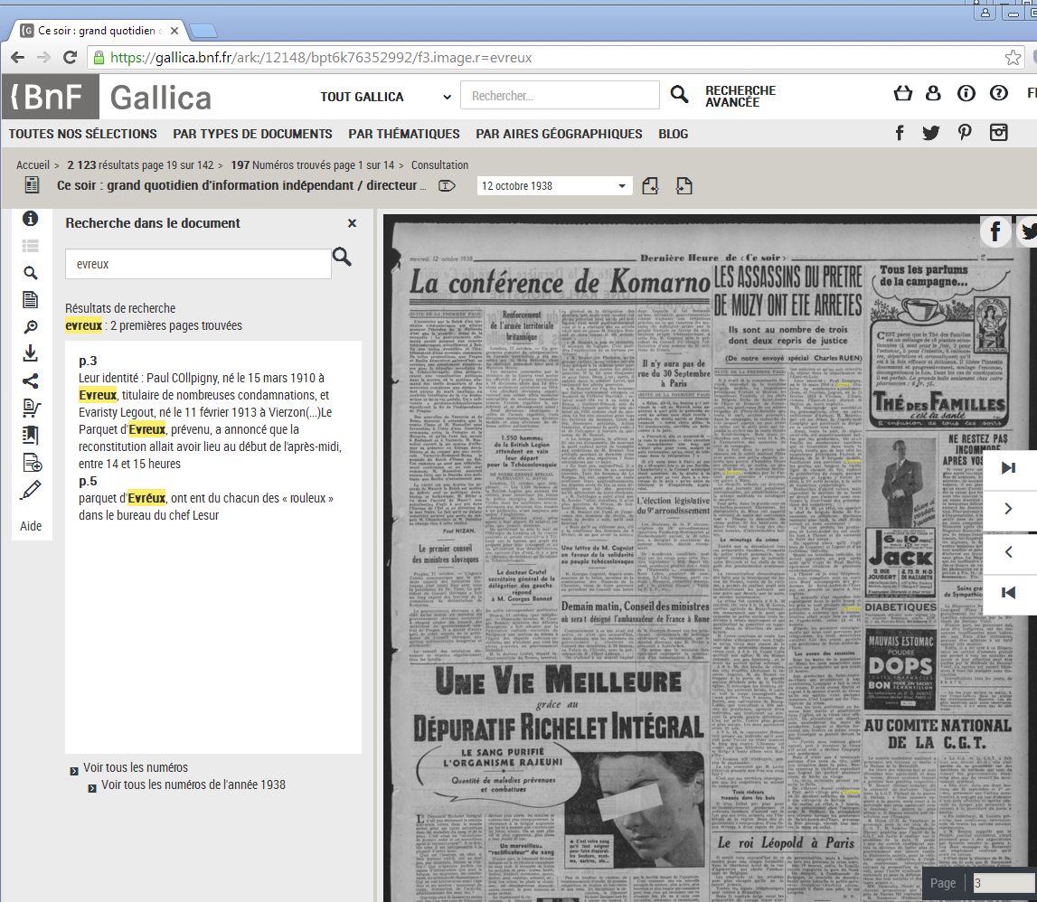Open the BLOG menu item
The image size is (1037, 902).
coord(674,134)
